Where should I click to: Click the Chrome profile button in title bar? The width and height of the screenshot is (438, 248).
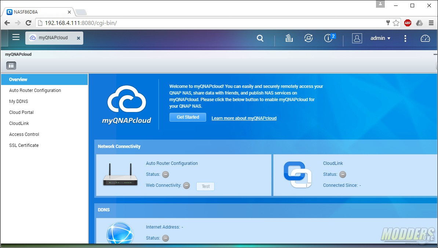pyautogui.click(x=380, y=4)
